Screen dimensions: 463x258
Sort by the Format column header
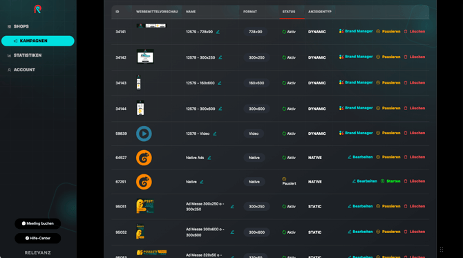tap(250, 12)
